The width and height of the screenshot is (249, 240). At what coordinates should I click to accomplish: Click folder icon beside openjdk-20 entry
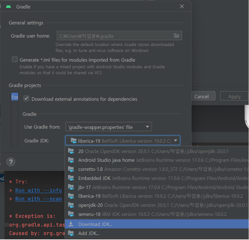[x=71, y=205]
